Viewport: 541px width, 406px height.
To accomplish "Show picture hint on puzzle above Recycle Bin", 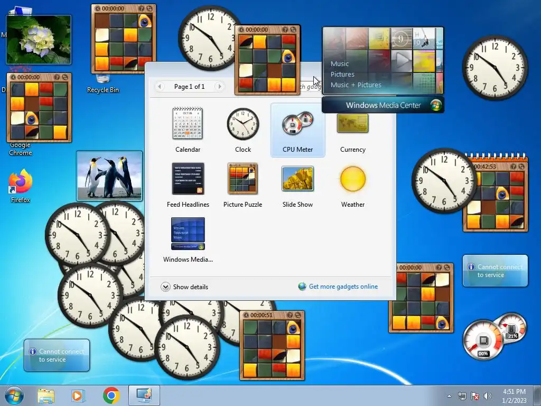I will (141, 8).
